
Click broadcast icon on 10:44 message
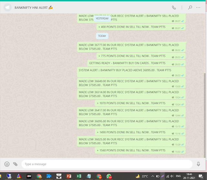point(173,115)
